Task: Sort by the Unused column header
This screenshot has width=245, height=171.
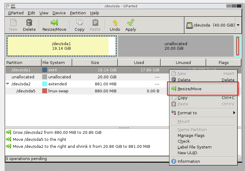Action: (183, 62)
